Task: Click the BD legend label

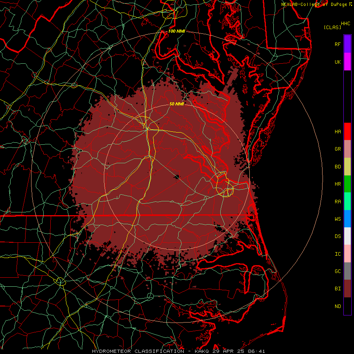Action: (337, 167)
